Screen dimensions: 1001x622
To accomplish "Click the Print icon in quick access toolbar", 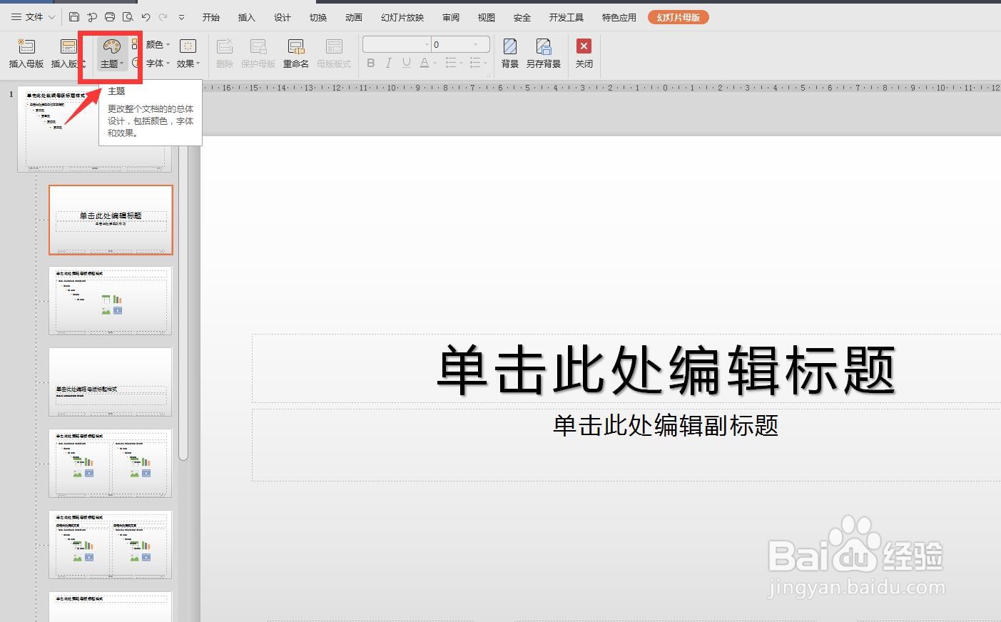I will (x=109, y=16).
